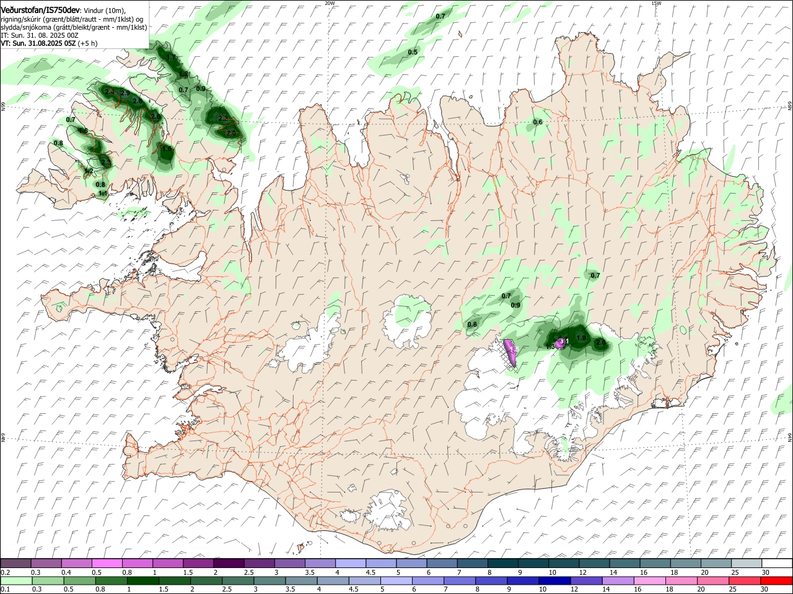The image size is (793, 594).
Task: Pick the bright pink snow-scale swatch at 0.5
Action: point(107,563)
